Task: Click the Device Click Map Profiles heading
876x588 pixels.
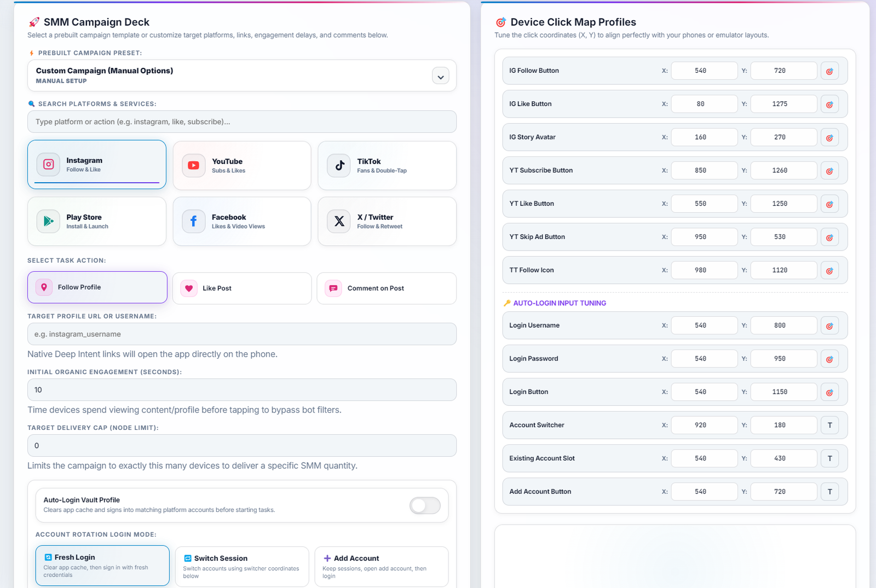Action: tap(573, 22)
